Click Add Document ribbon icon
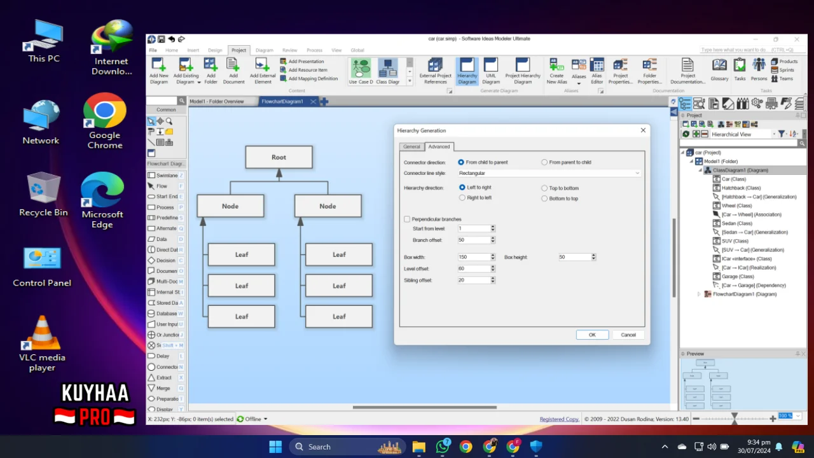The height and width of the screenshot is (458, 814). coord(233,71)
